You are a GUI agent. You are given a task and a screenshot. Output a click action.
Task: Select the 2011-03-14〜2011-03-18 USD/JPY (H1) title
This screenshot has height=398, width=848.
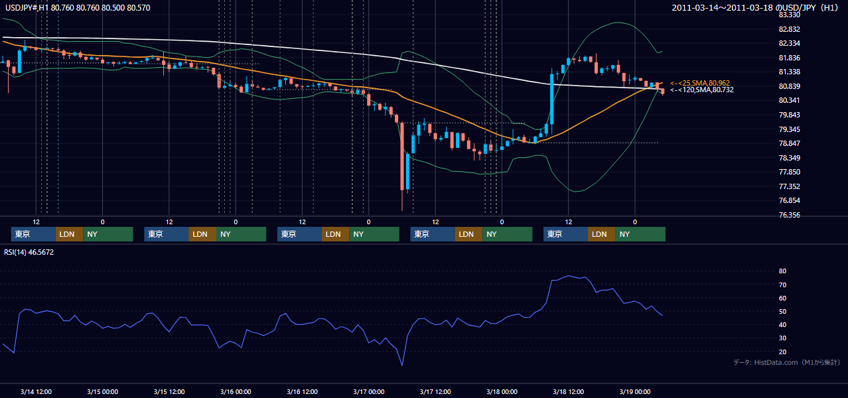tap(756, 7)
